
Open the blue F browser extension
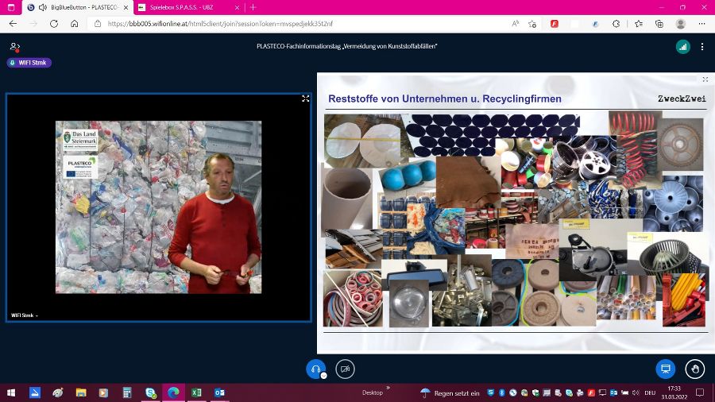point(595,24)
